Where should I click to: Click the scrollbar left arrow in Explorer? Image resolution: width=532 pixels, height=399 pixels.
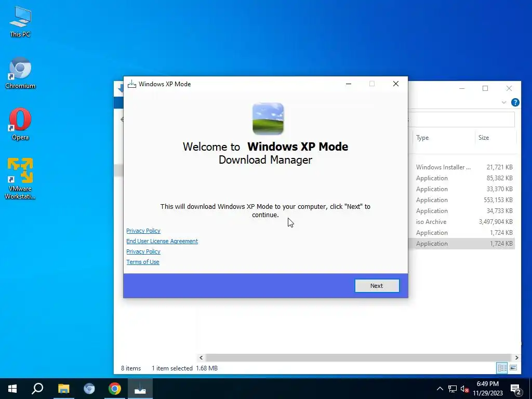tap(201, 357)
